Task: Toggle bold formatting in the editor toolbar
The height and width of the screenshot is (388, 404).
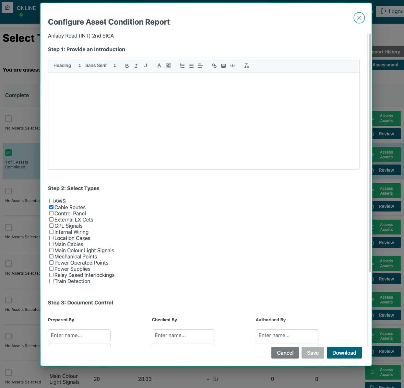Action: (x=127, y=66)
